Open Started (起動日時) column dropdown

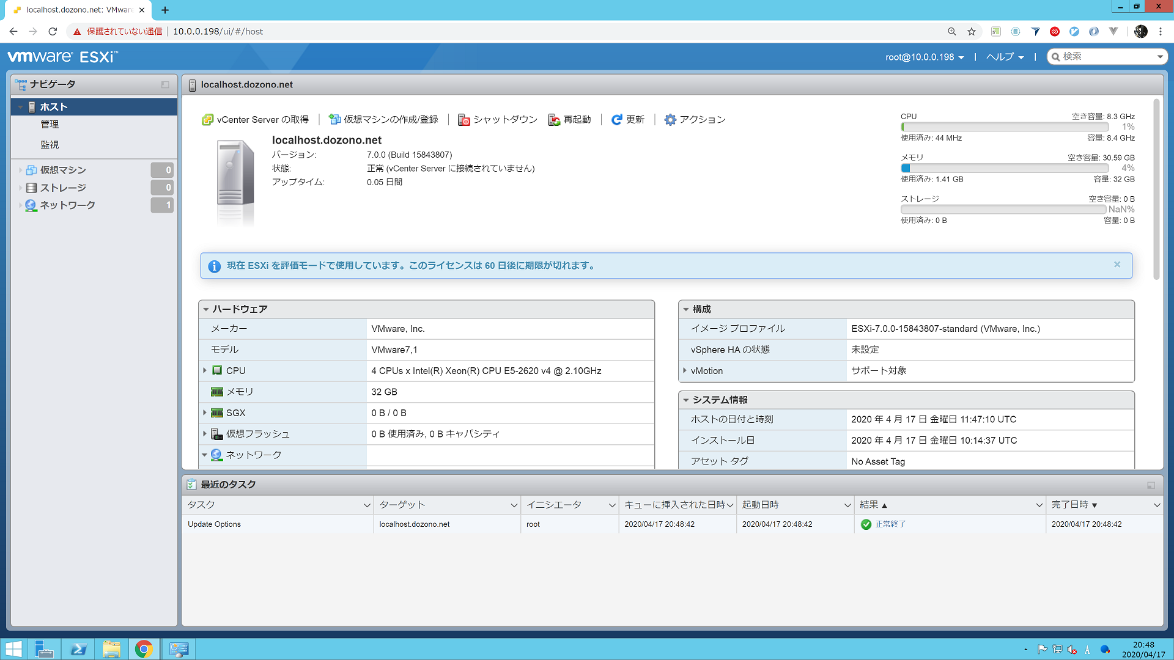pyautogui.click(x=847, y=505)
